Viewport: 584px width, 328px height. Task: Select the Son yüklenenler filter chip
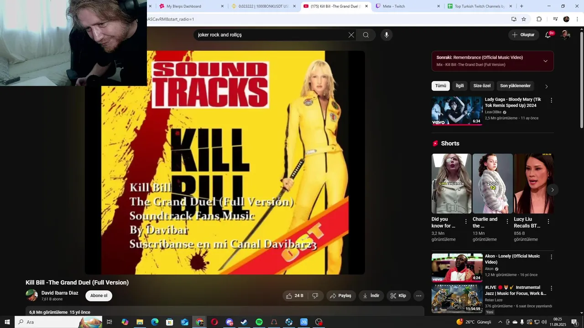pos(515,86)
